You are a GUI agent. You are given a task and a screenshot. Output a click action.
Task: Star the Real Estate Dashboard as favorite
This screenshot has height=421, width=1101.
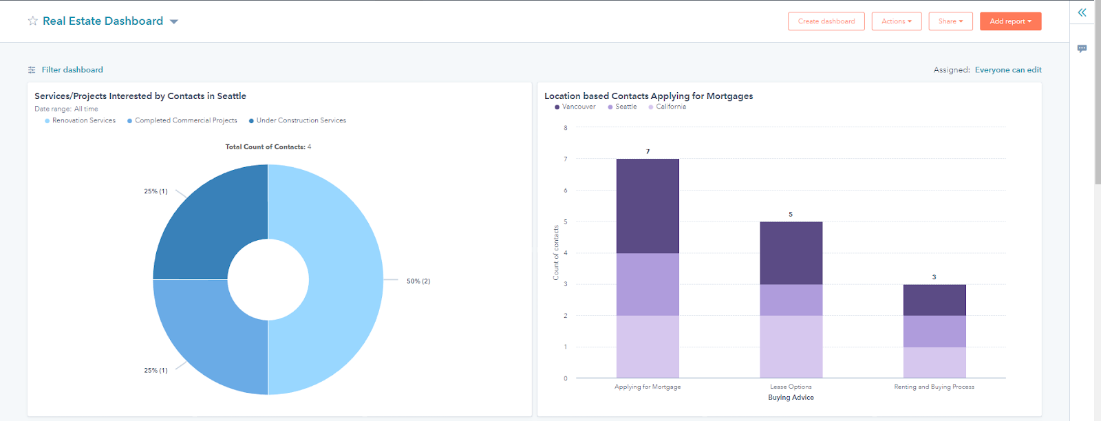tap(32, 21)
